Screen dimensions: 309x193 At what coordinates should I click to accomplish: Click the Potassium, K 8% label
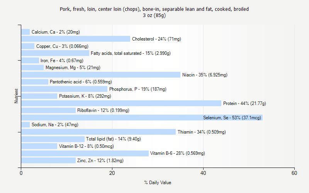coord(85,96)
